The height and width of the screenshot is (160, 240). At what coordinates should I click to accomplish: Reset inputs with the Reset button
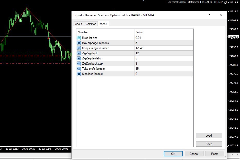215,154
